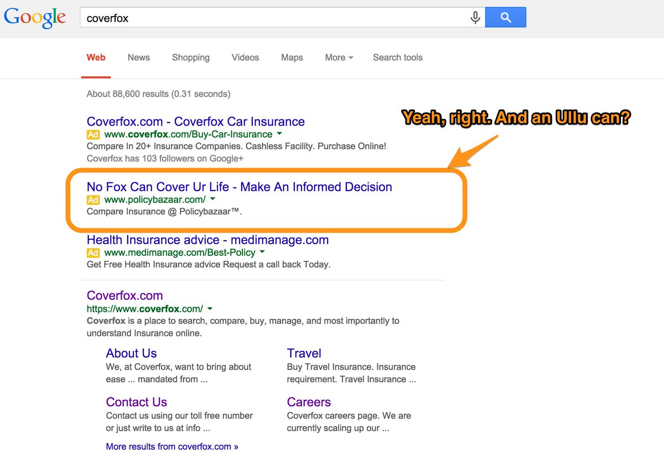The width and height of the screenshot is (664, 462).
Task: Click the Coverfox is a place to search description
Action: pyautogui.click(x=243, y=327)
